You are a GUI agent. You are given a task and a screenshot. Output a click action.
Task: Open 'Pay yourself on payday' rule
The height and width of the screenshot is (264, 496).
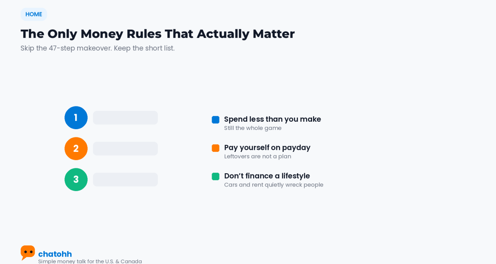tap(267, 148)
